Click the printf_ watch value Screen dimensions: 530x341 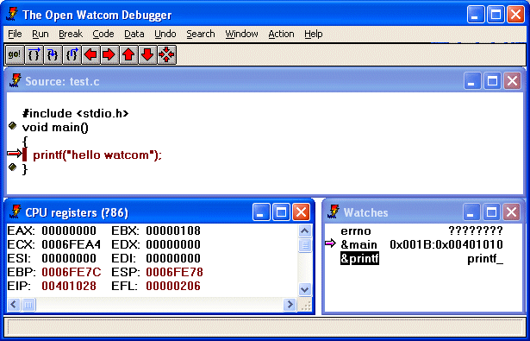click(485, 259)
